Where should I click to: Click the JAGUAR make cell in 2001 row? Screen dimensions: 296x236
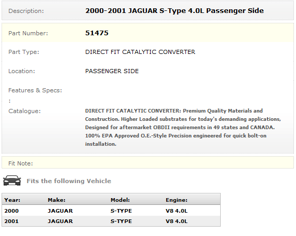(60, 221)
